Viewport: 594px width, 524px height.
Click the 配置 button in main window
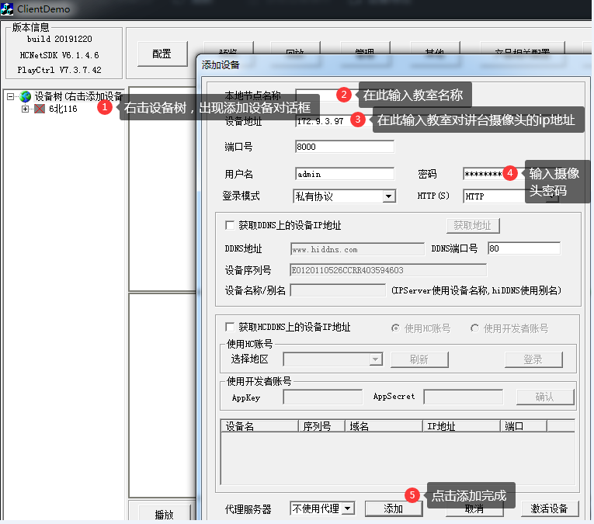click(162, 54)
